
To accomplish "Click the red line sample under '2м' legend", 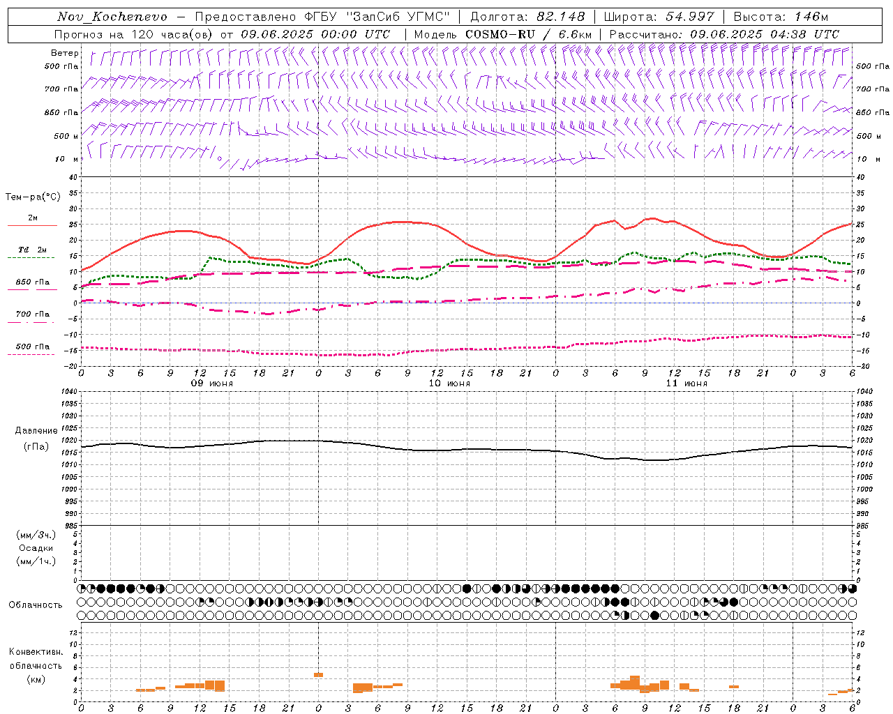I will [32, 225].
